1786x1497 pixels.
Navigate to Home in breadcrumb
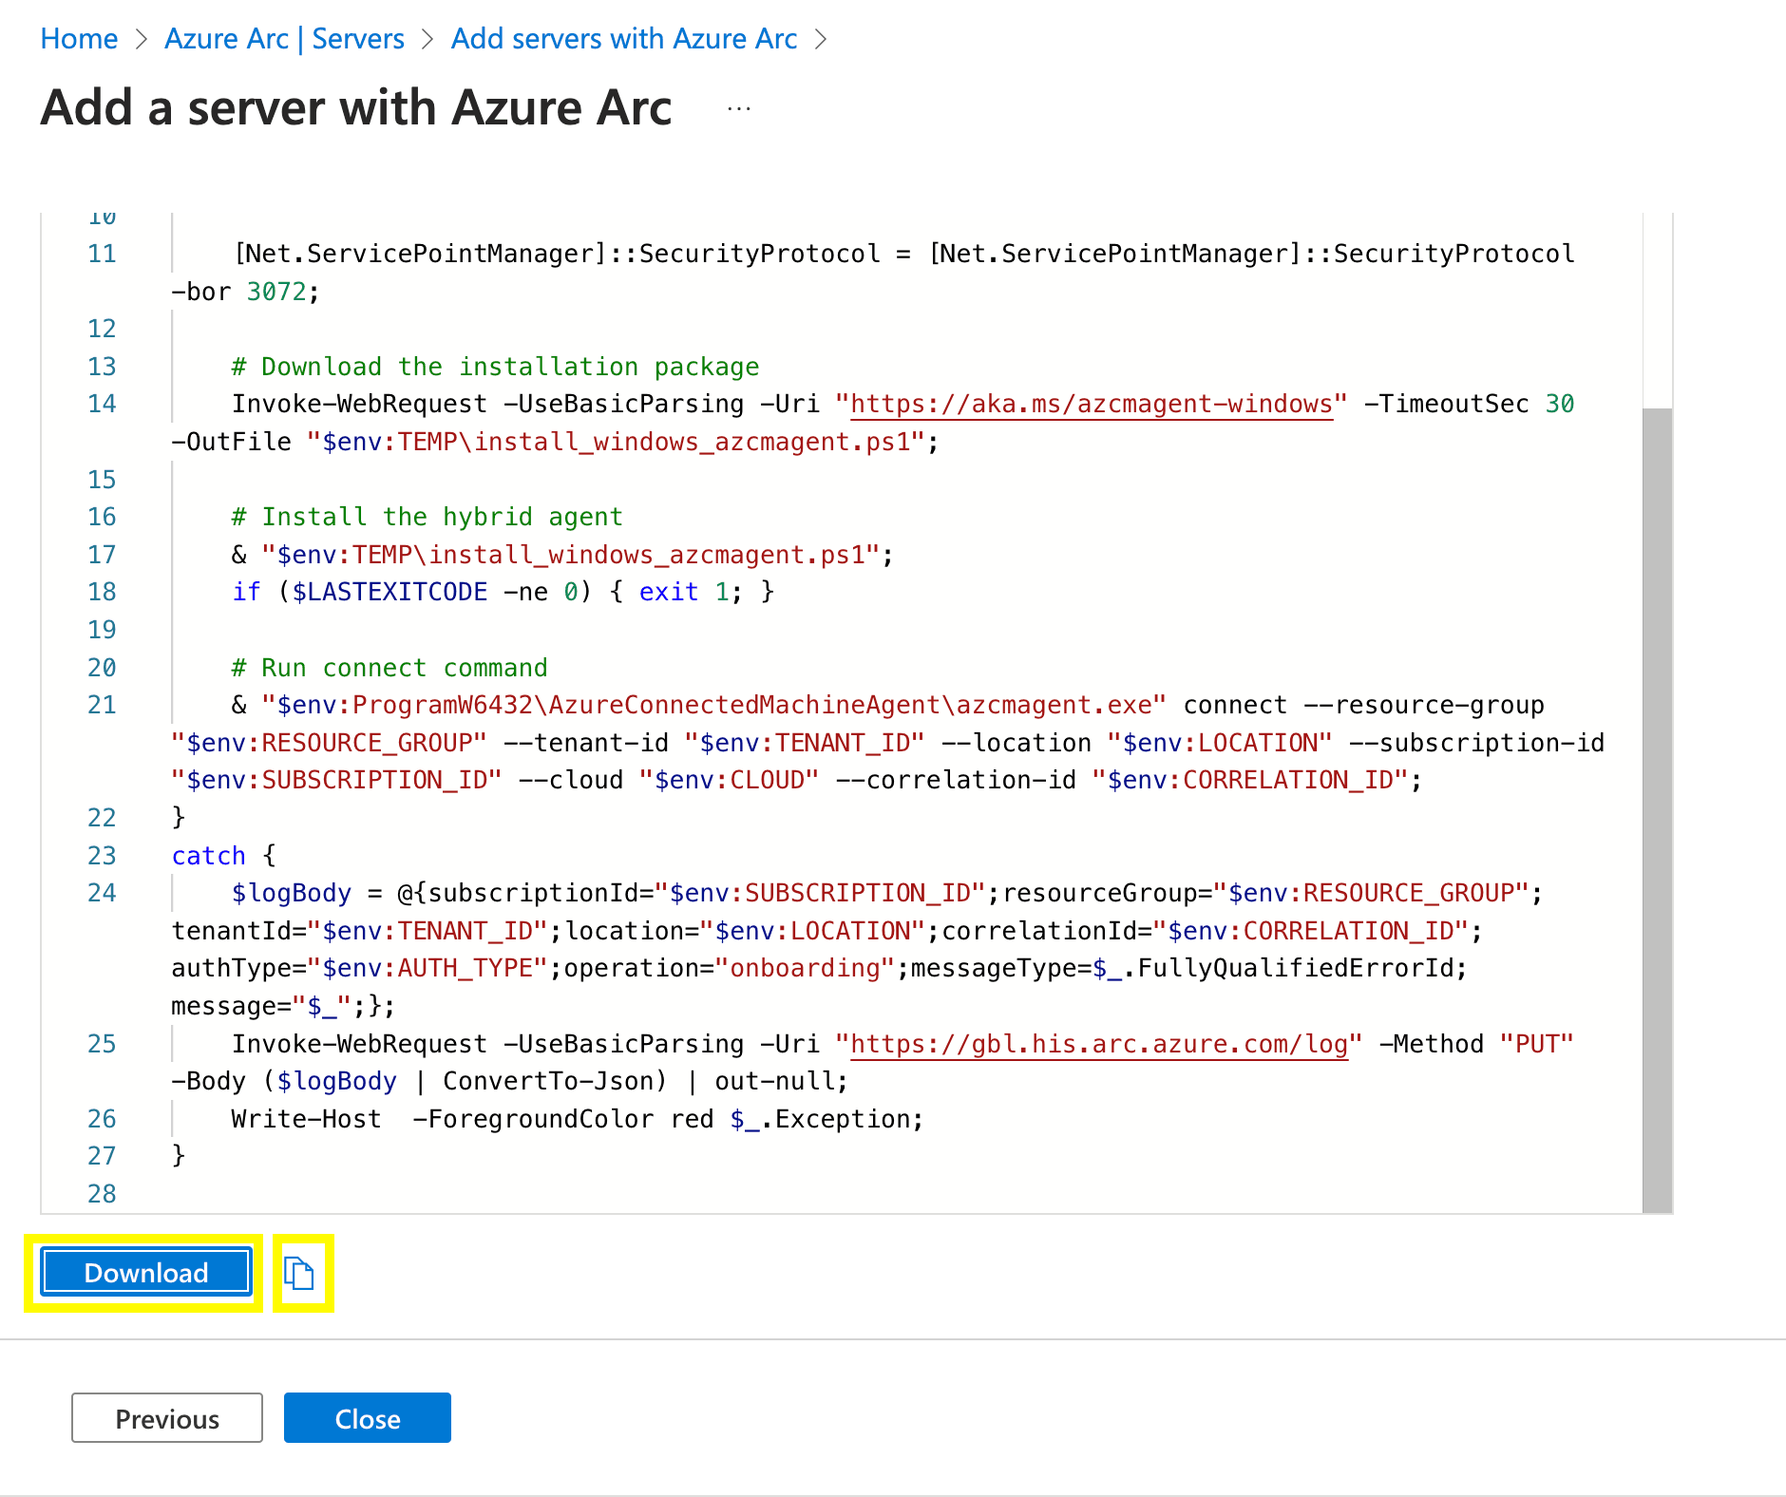[79, 39]
